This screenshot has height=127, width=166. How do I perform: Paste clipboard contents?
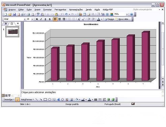[x=56, y=14]
